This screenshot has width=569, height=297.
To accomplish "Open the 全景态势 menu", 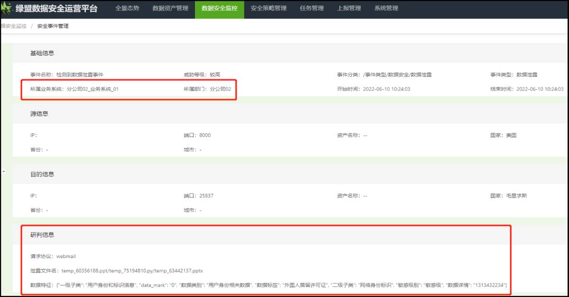I will (x=127, y=9).
